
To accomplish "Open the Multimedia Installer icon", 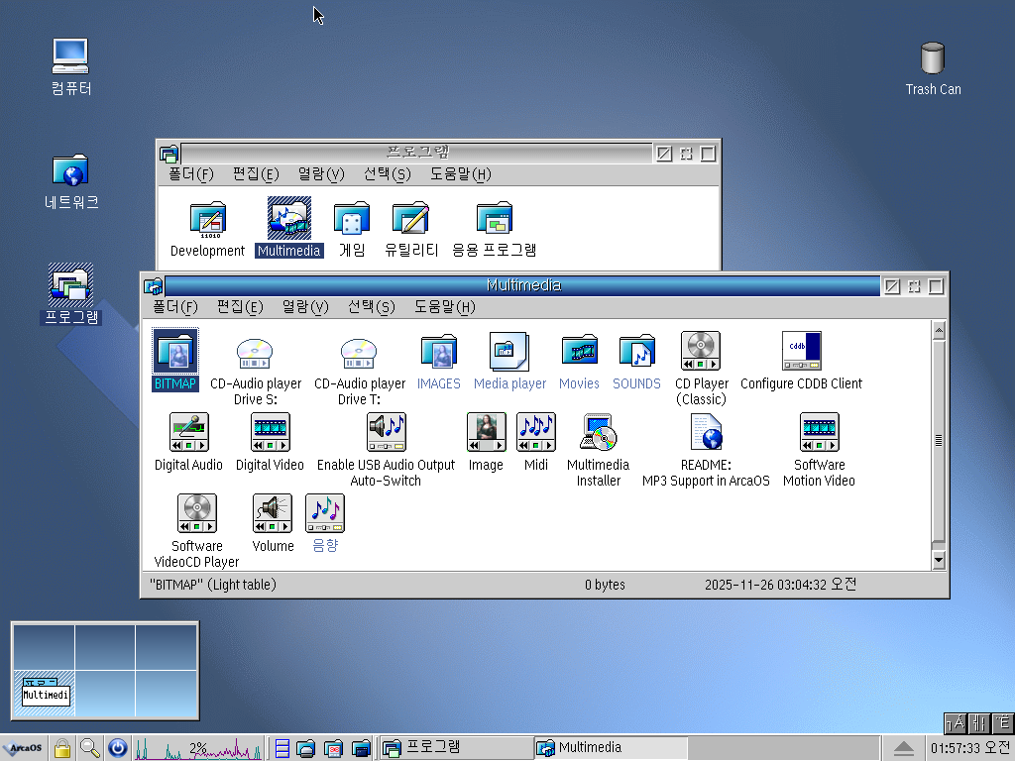I will [x=598, y=433].
